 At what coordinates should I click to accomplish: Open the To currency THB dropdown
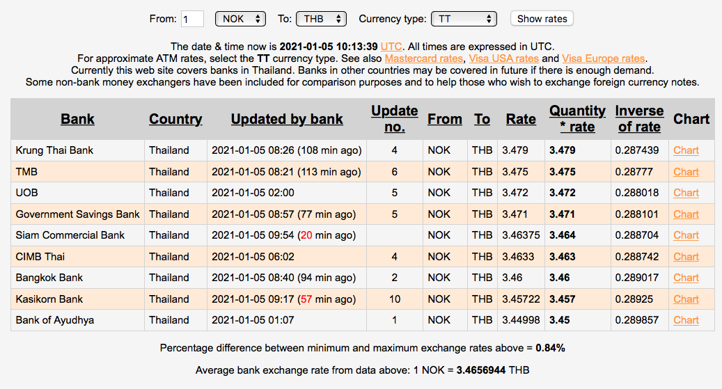coord(321,19)
